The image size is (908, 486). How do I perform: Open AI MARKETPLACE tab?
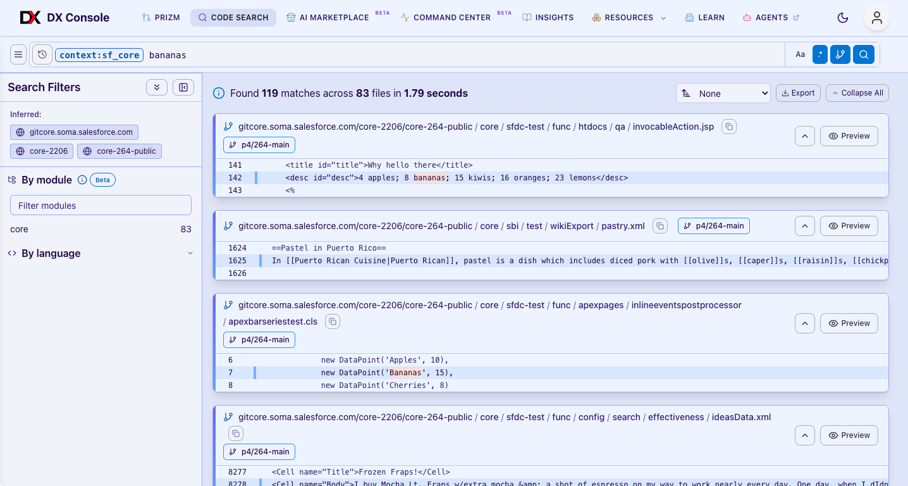point(328,18)
